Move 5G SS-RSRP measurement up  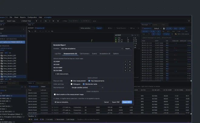click(x=125, y=68)
